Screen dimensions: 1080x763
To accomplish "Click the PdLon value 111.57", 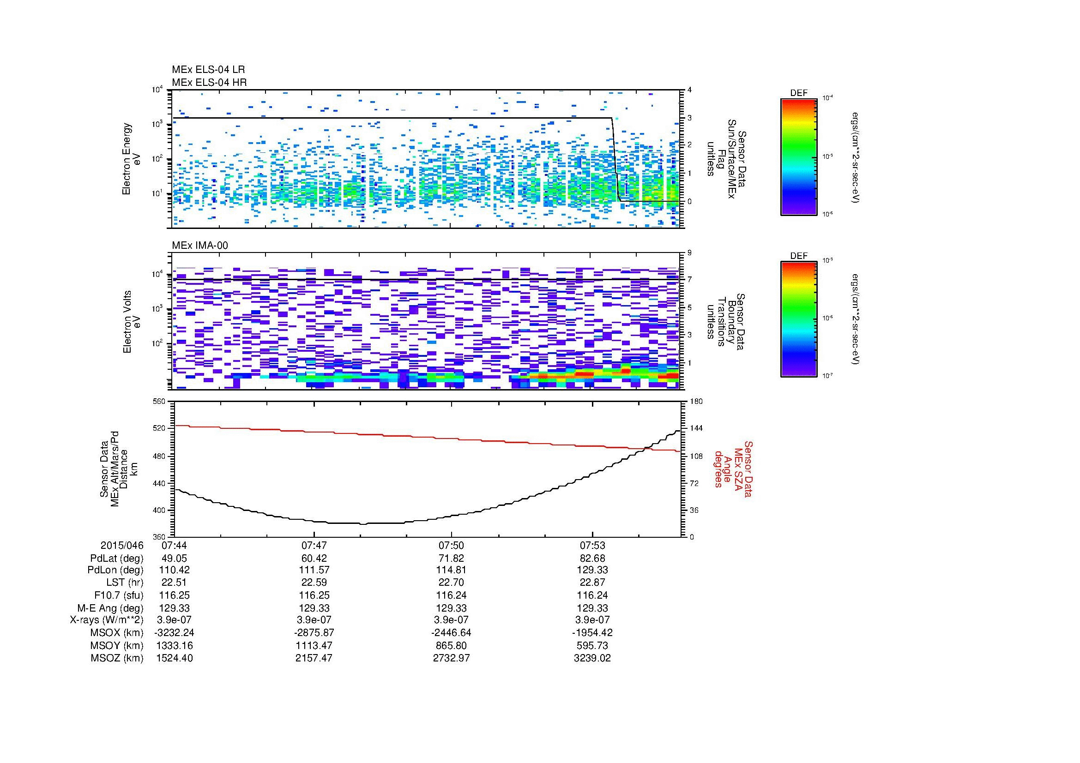I will click(x=314, y=570).
